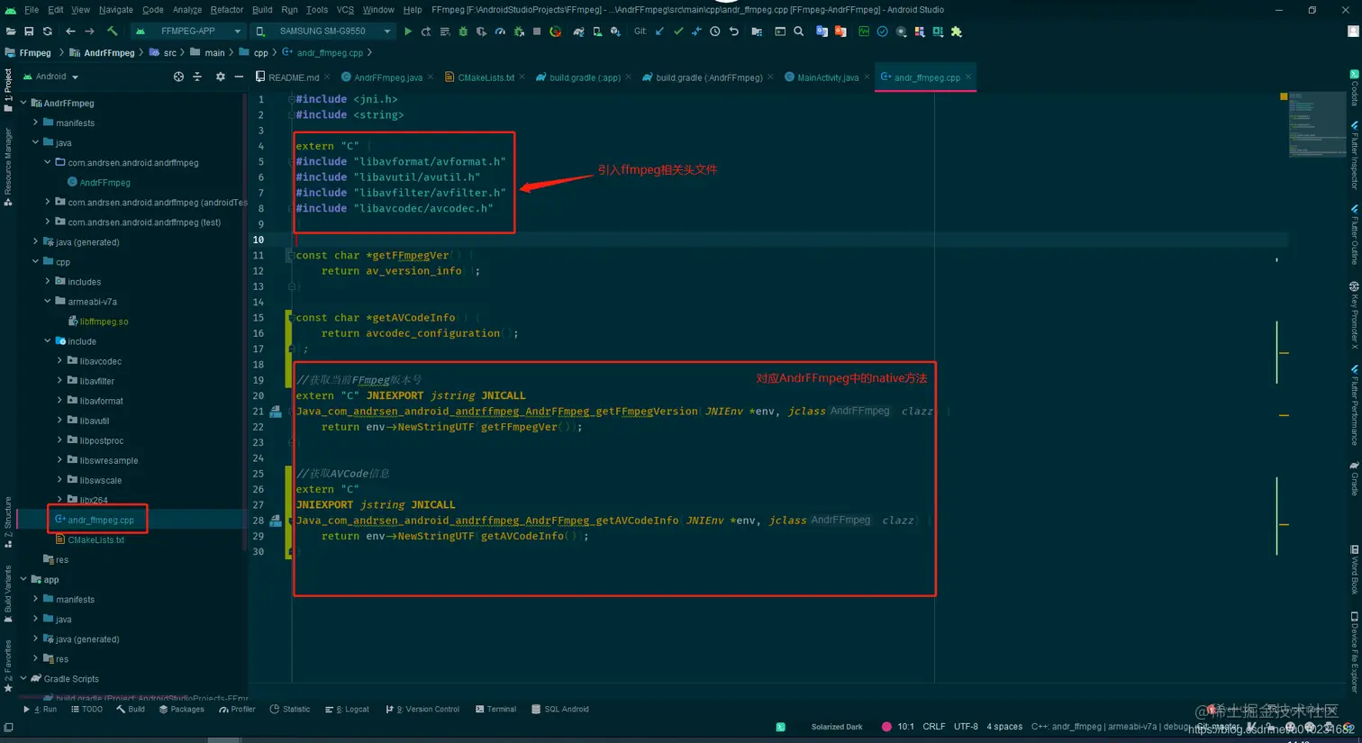Hide the Project panel with minus icon

point(239,77)
